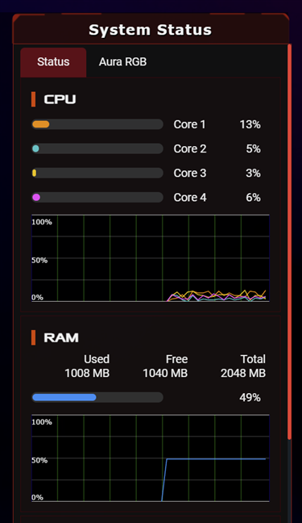
Task: Click the RAM section heading
Action: [x=61, y=337]
